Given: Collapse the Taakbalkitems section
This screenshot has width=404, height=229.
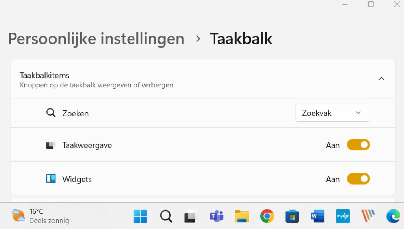Looking at the screenshot, I should [x=381, y=79].
